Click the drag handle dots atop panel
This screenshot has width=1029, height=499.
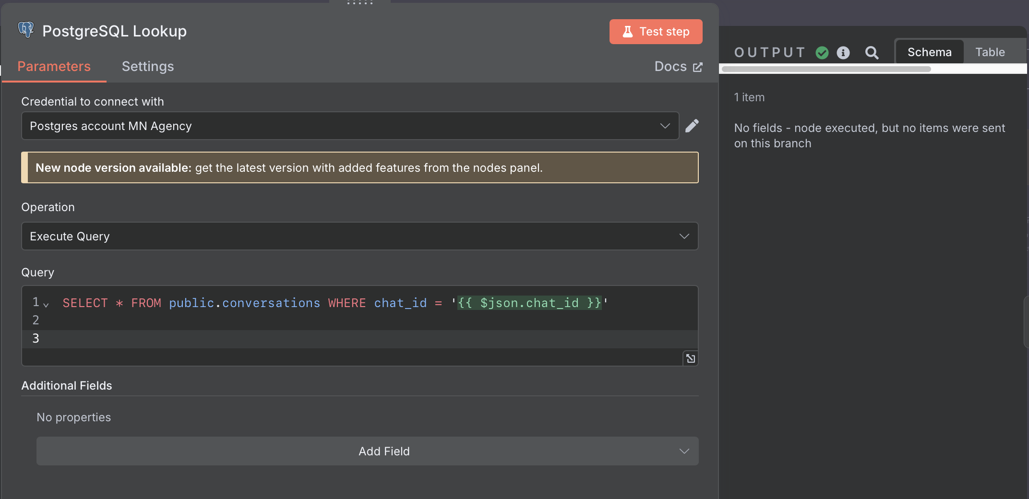(360, 3)
